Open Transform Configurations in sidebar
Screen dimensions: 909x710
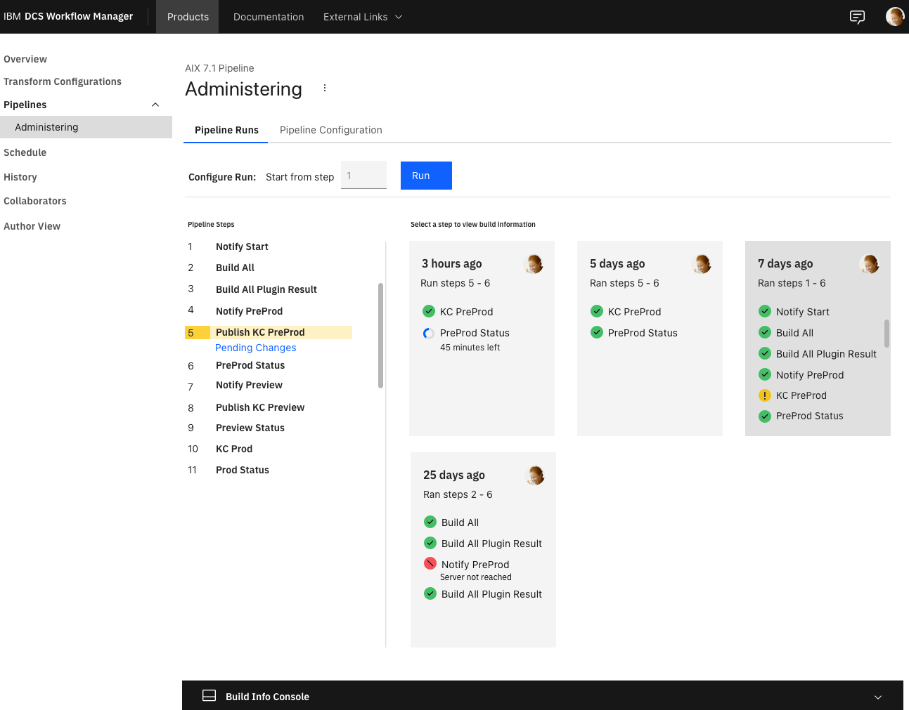coord(63,81)
